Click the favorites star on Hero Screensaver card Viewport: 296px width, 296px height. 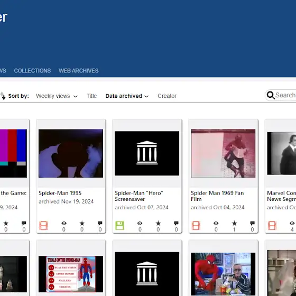pos(158,223)
